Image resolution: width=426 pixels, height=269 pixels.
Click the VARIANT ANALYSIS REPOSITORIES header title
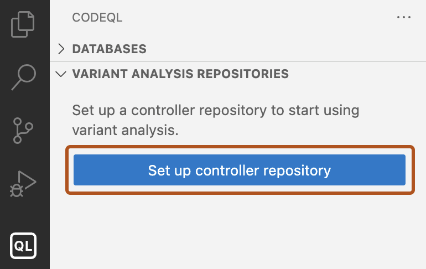[x=180, y=74]
